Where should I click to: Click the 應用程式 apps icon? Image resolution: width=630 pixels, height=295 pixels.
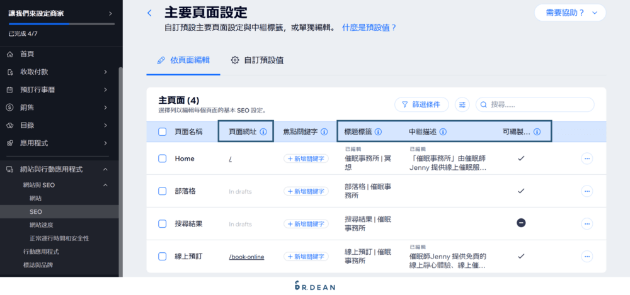pyautogui.click(x=10, y=143)
